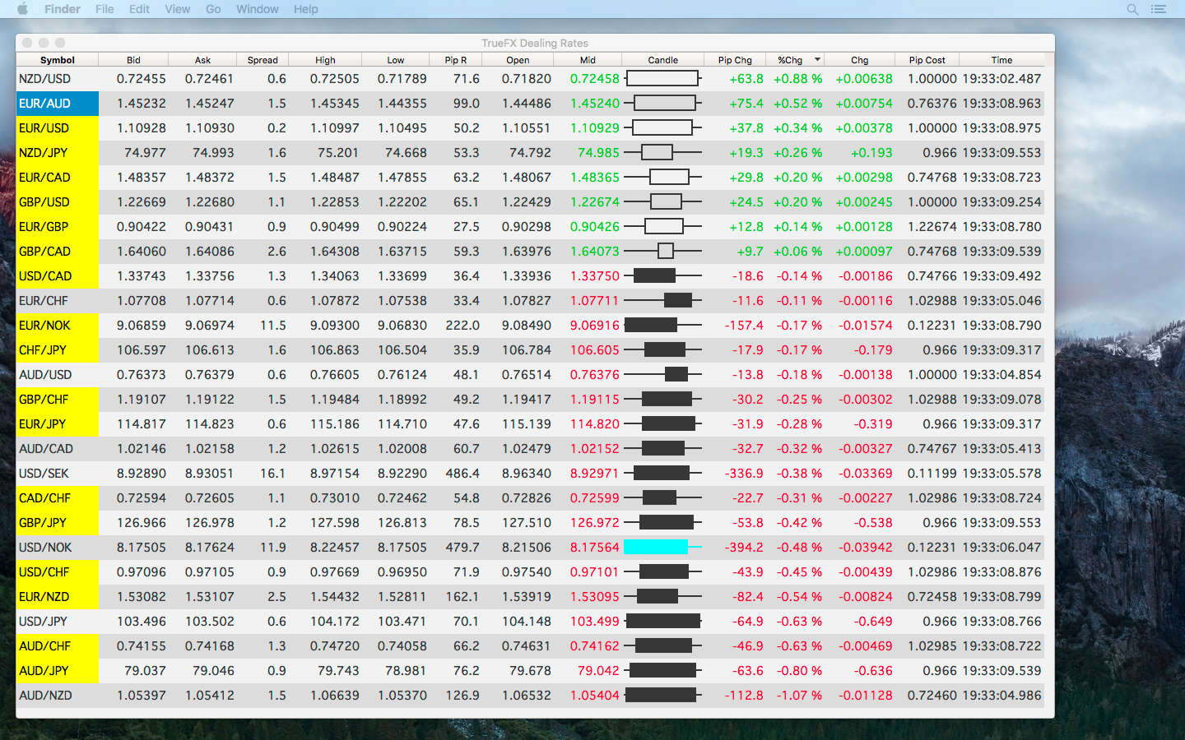Sort by Ask column header
1185x740 pixels.
202,60
